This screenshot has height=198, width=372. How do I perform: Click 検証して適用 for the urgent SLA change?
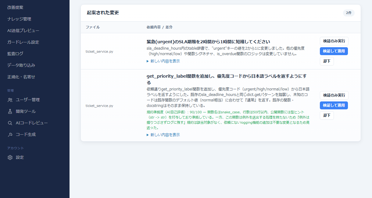tap(334, 51)
